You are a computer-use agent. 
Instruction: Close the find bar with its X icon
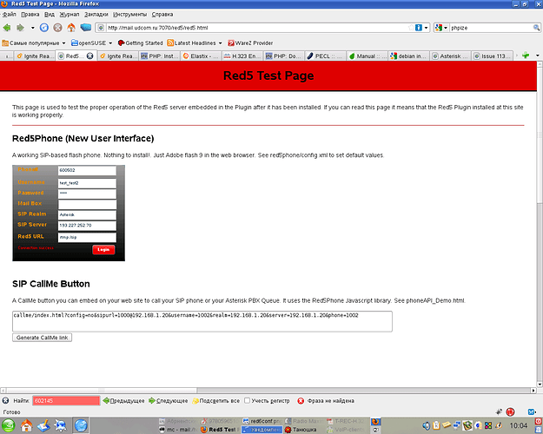tap(5, 400)
